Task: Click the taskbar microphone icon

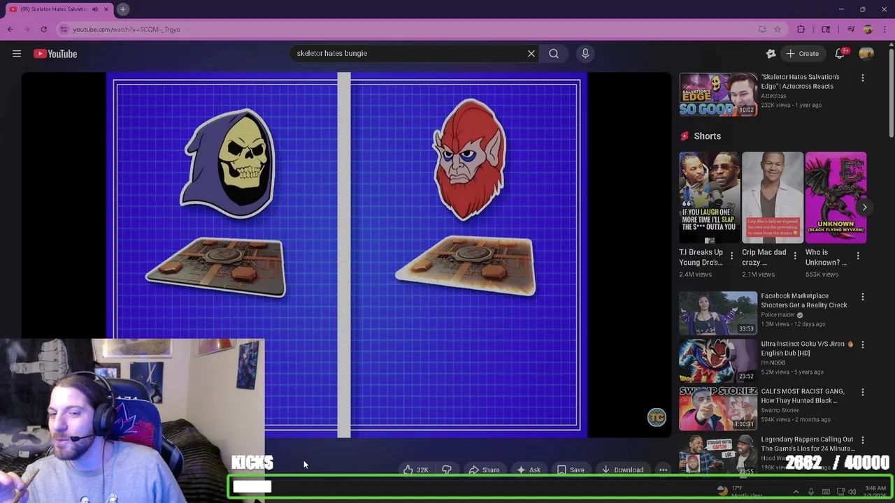Action: click(x=811, y=492)
